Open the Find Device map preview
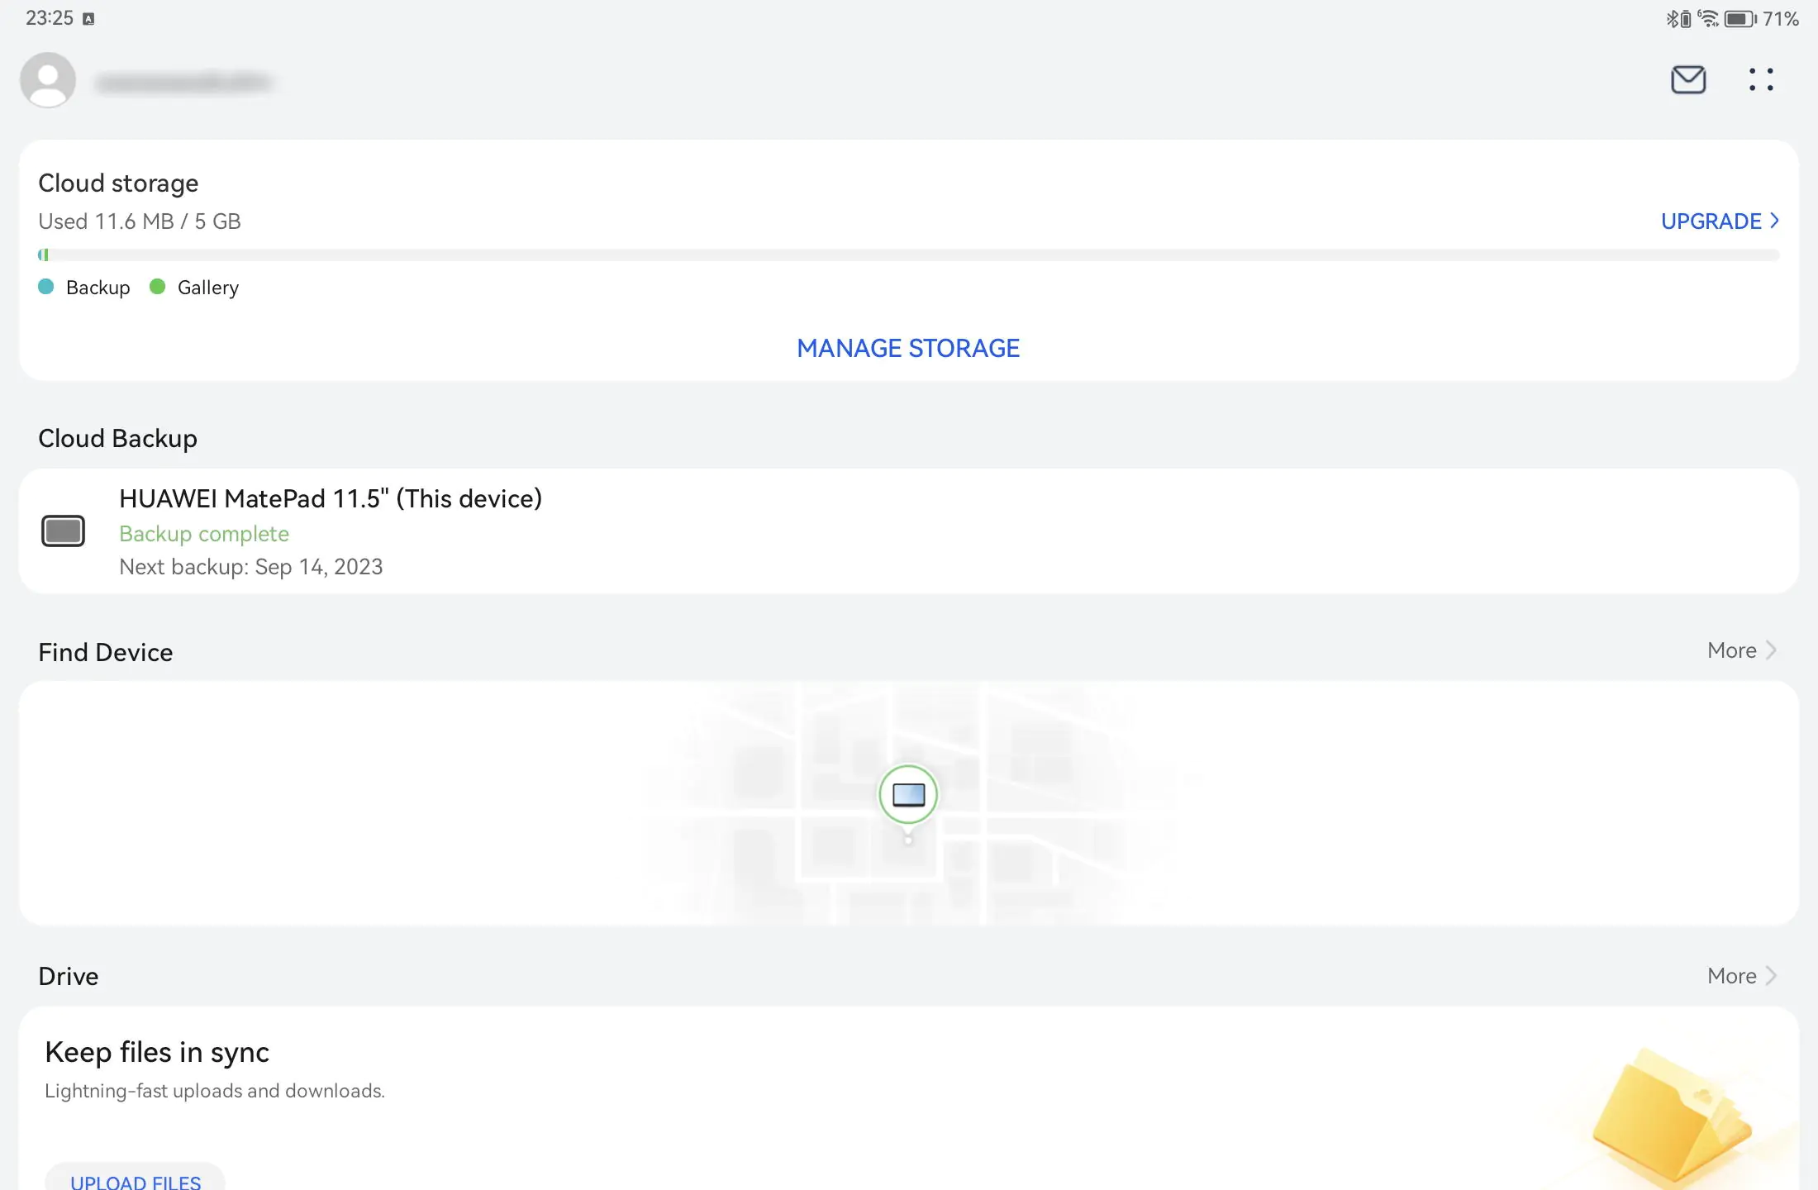Screen dimensions: 1818x1190 click(909, 803)
